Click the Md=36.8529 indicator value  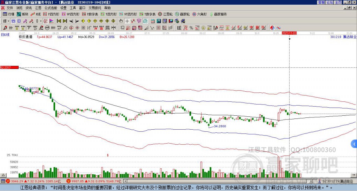(86, 37)
